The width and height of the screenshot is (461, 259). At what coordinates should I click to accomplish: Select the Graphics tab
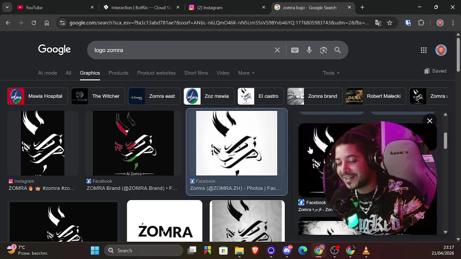pos(90,73)
